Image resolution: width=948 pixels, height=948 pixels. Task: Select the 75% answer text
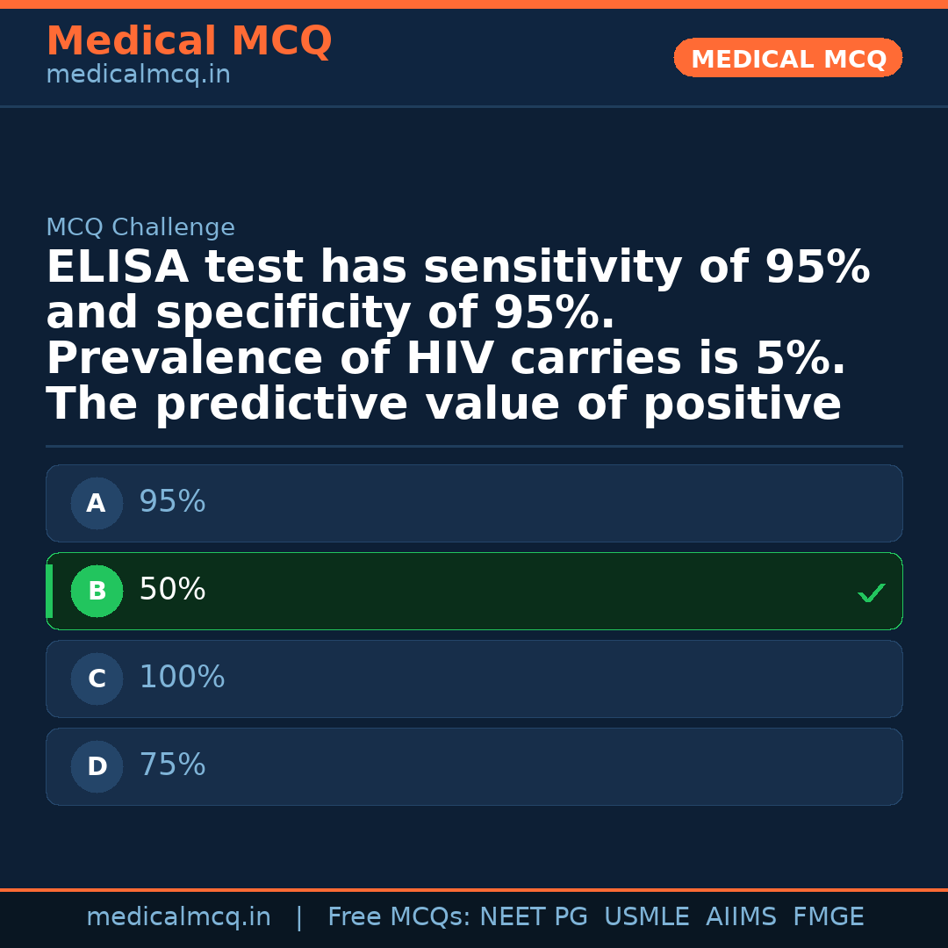pyautogui.click(x=172, y=765)
